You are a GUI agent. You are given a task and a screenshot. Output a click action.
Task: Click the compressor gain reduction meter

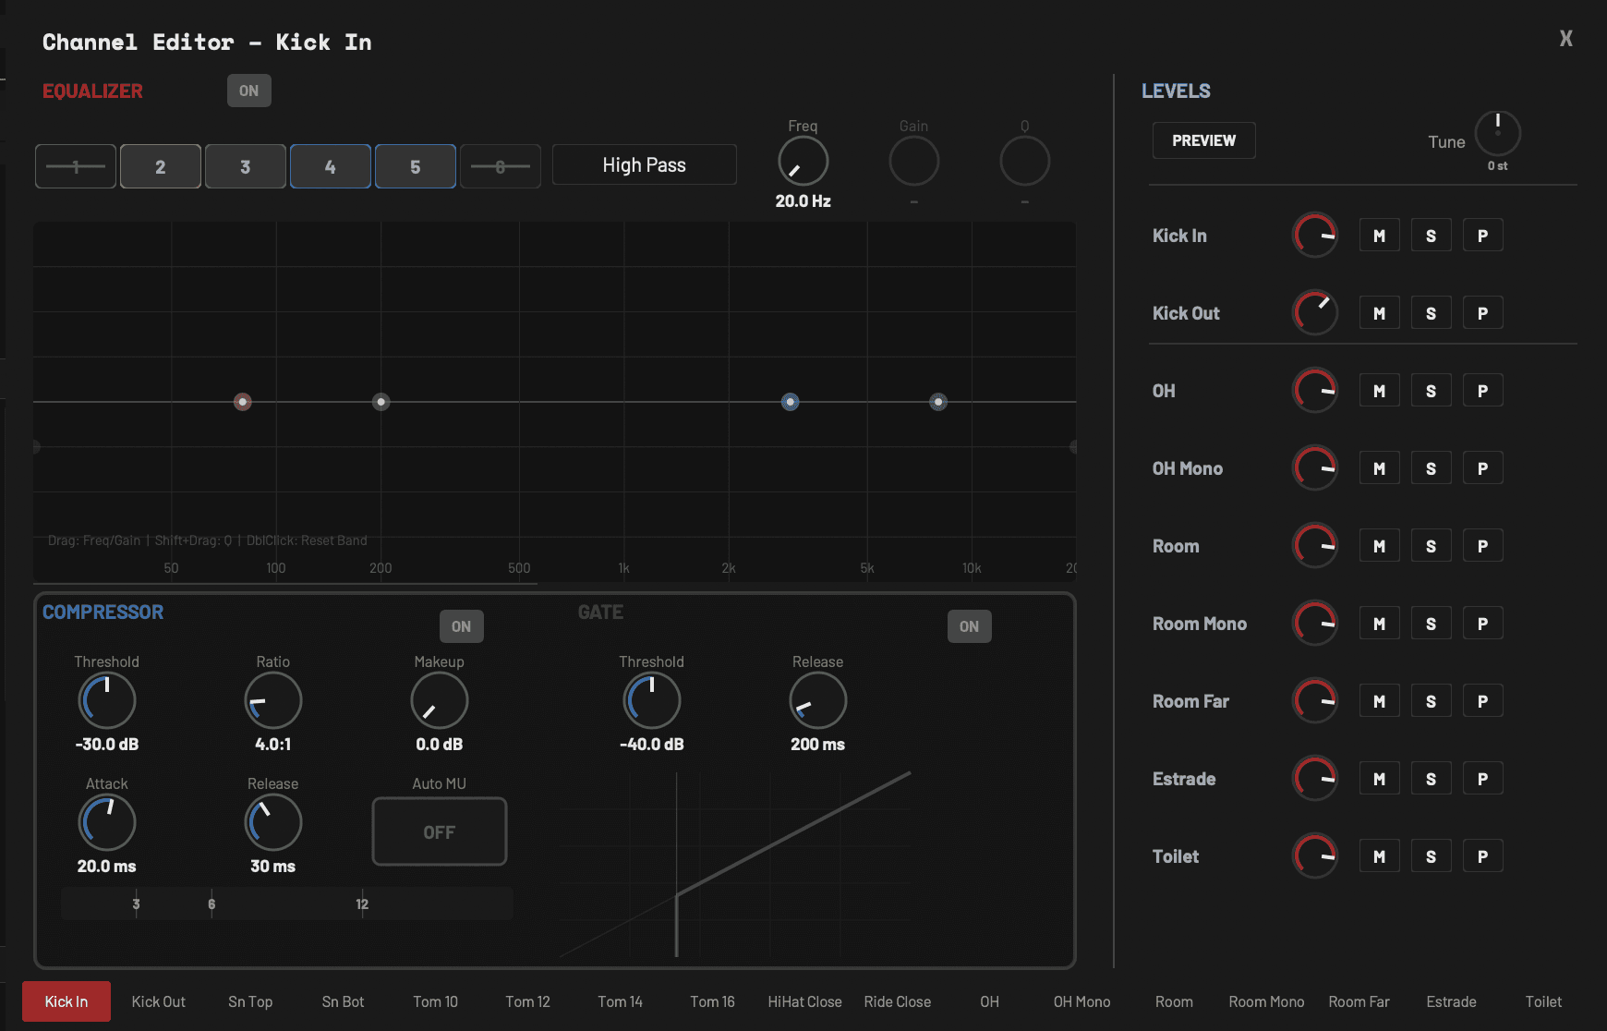point(287,904)
